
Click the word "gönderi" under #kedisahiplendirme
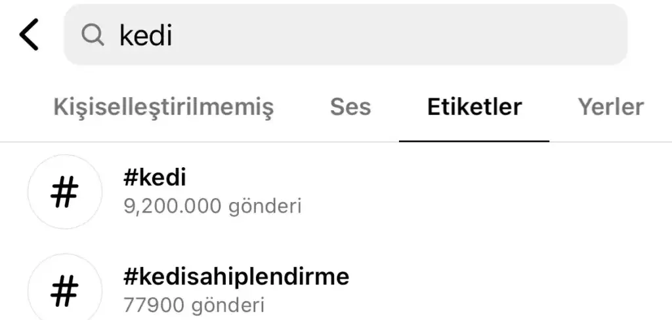coord(227,305)
